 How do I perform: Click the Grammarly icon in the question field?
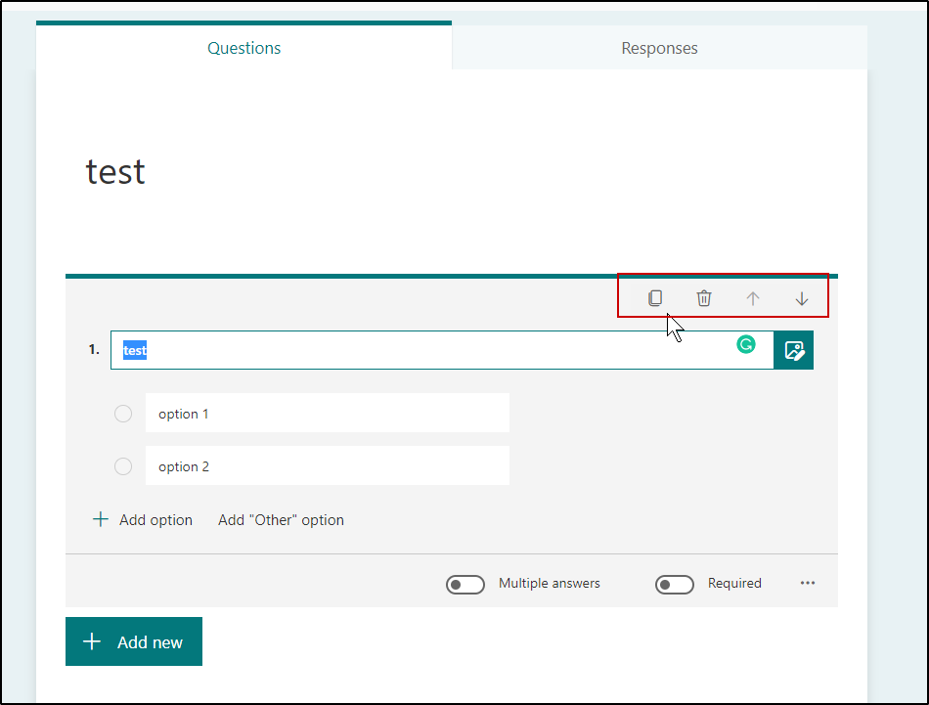tap(746, 346)
